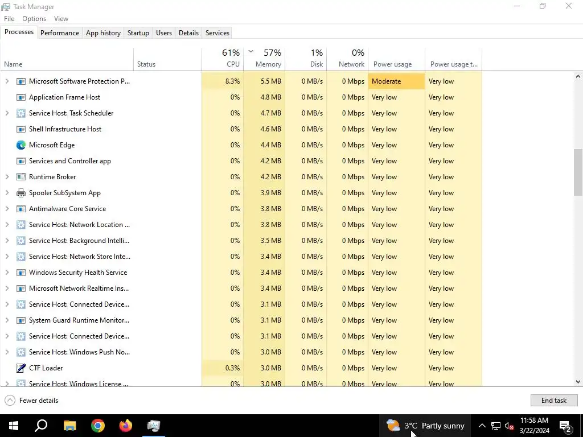
Task: Click the Shell Infrastructure Host icon
Action: pyautogui.click(x=21, y=129)
